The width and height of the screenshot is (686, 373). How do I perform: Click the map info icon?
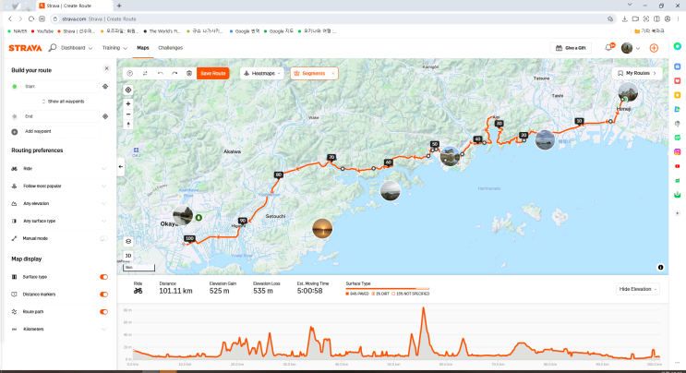(x=661, y=267)
